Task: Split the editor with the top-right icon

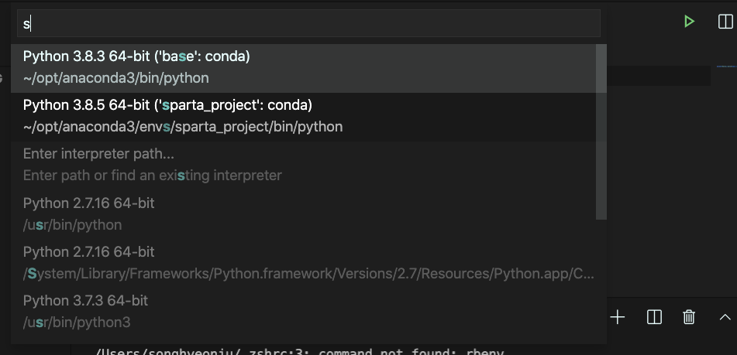Action: coord(725,22)
